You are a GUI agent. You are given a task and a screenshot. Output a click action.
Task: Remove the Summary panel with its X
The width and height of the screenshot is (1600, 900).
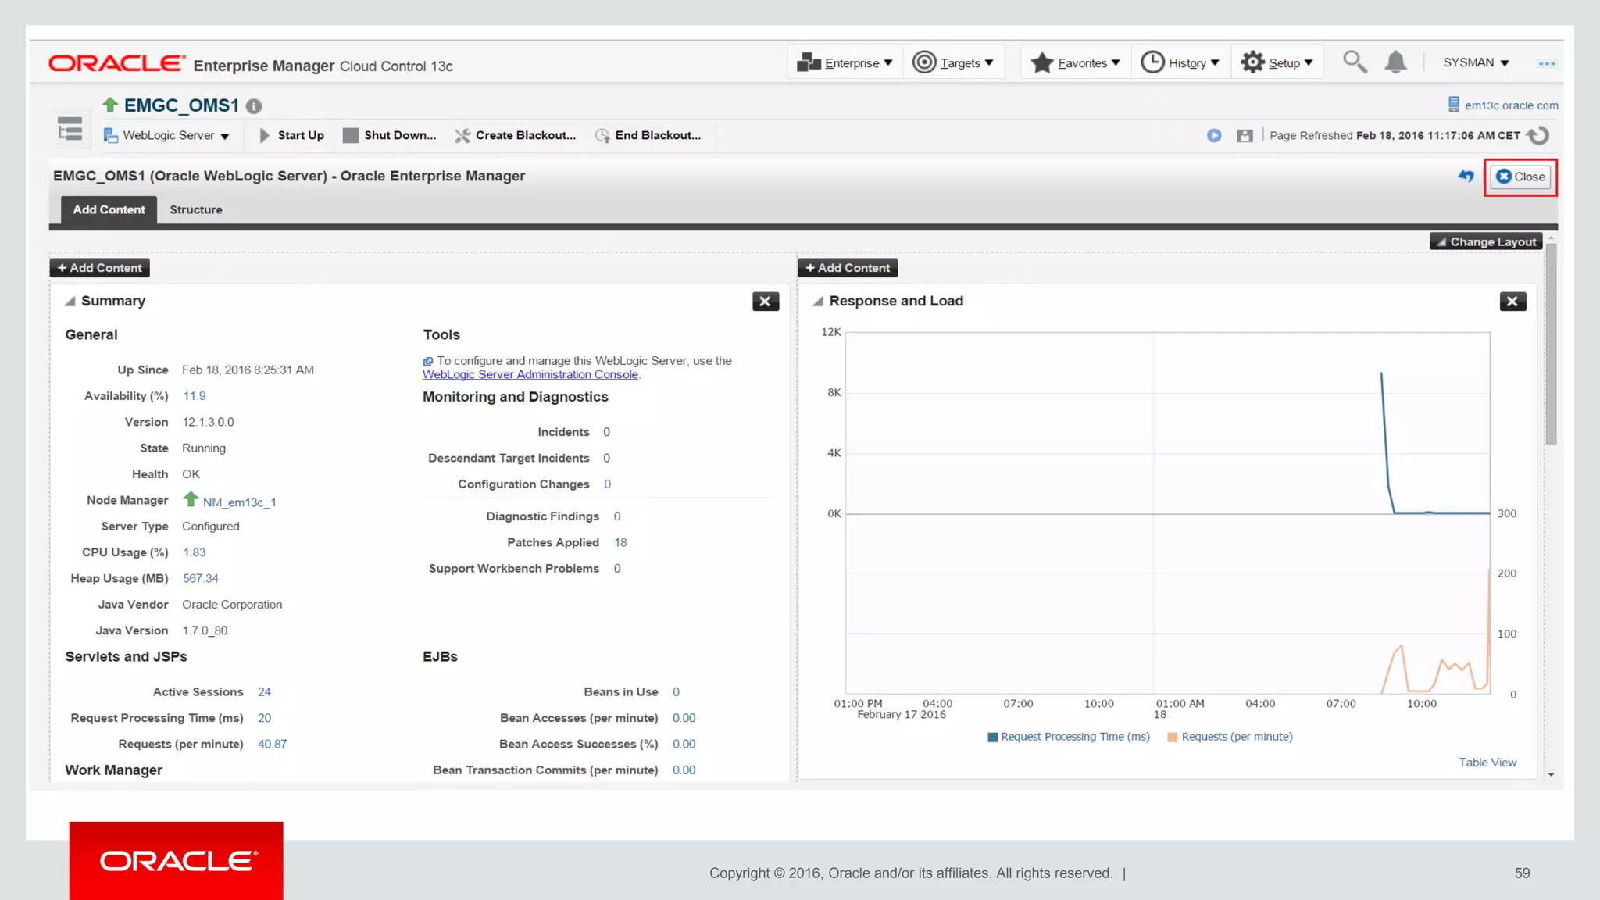tap(765, 302)
